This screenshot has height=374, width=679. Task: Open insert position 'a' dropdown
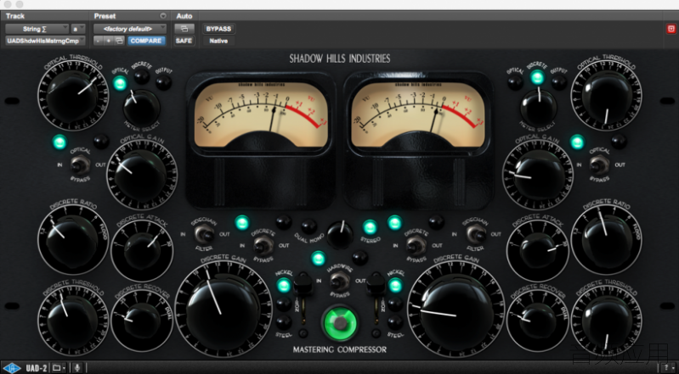pos(78,29)
